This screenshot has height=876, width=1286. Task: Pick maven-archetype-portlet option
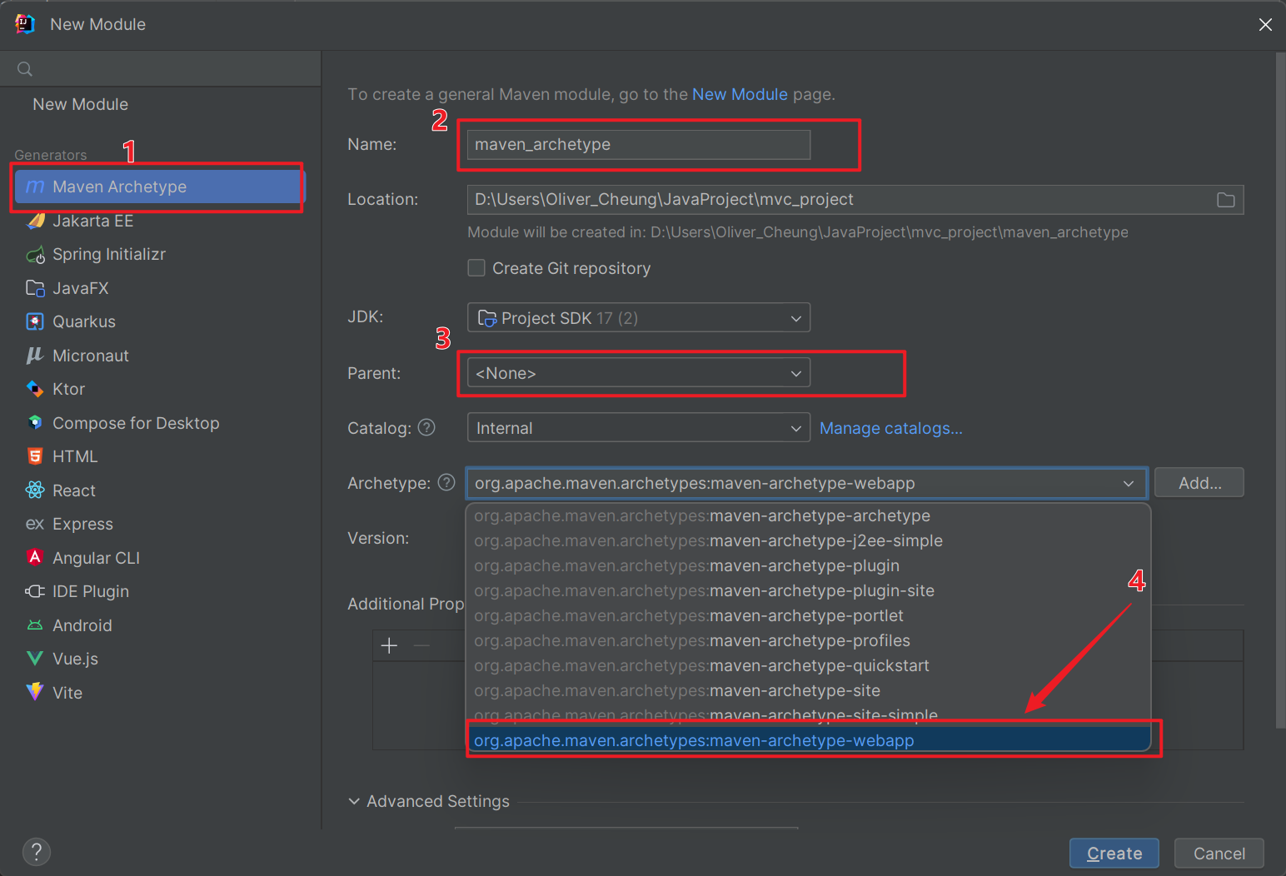pos(808,615)
